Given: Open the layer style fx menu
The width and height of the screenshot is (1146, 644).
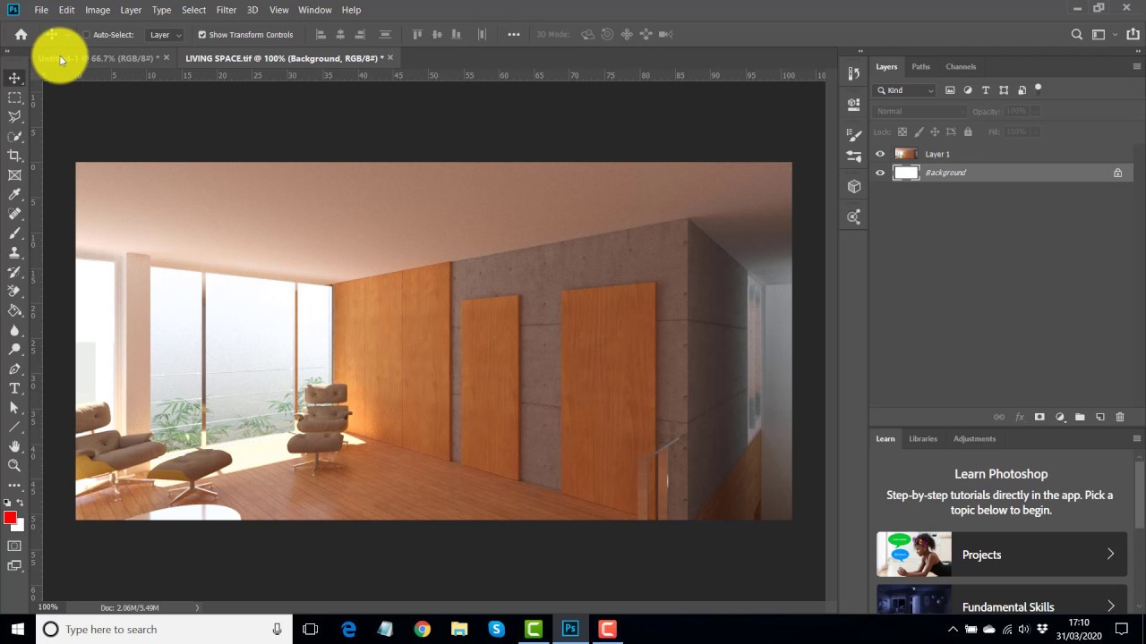Looking at the screenshot, I should 1020,417.
